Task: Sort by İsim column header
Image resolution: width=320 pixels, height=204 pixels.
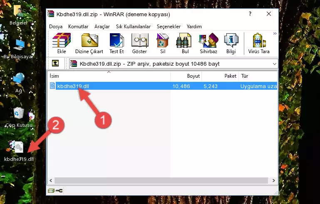Action: (109, 76)
